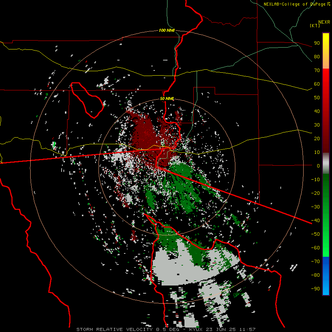The image size is (332, 332).
Task: Click the 90 value on the velocity scale
Action: pyautogui.click(x=317, y=43)
